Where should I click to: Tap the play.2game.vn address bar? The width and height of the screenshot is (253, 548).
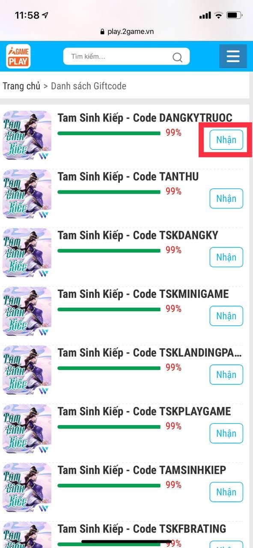(126, 31)
